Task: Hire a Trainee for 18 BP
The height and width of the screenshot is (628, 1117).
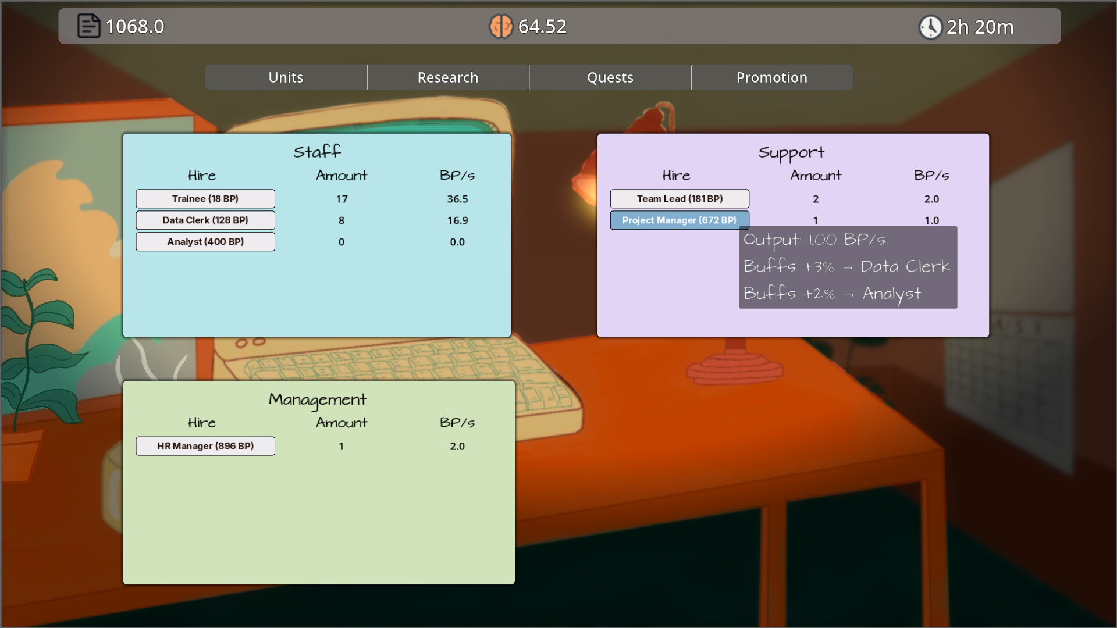Action: click(x=205, y=199)
